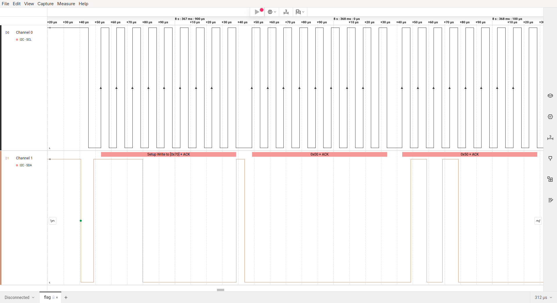Open the 312 µs timing dropdown in status bar
This screenshot has width=557, height=303.
(x=542, y=297)
